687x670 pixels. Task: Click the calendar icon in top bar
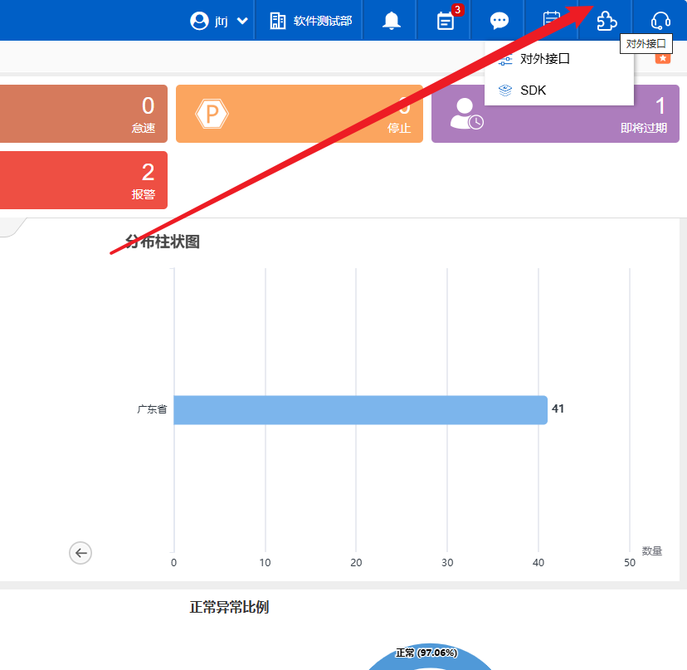552,18
